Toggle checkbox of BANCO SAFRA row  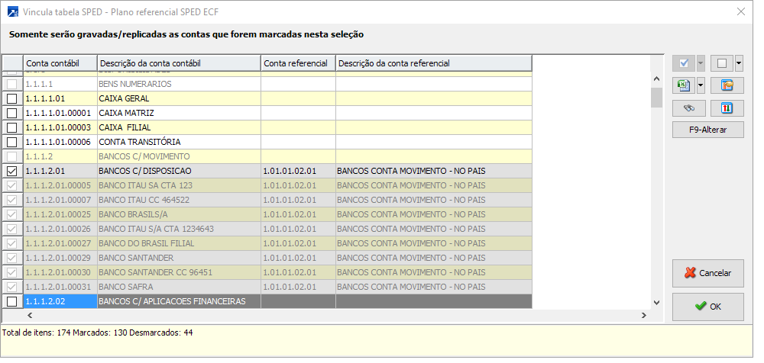coord(11,287)
